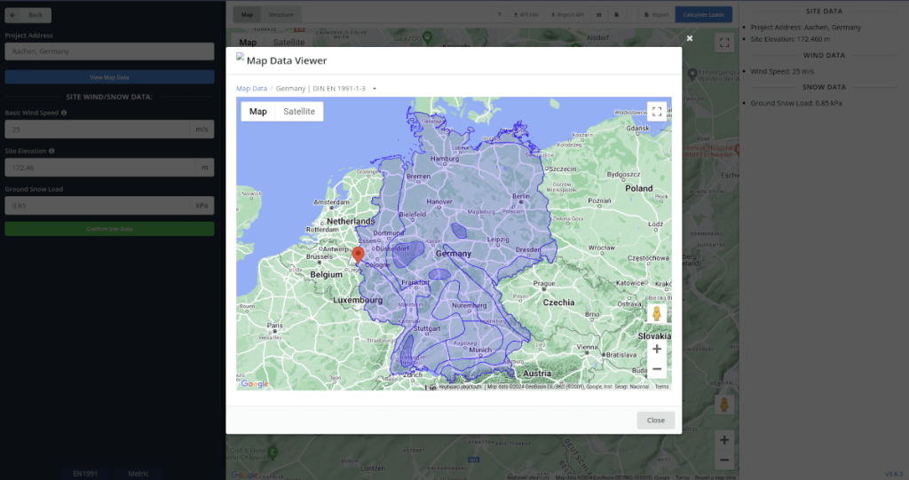Click the info icon beside Site Elevation
This screenshot has height=480, width=909.
[x=51, y=151]
